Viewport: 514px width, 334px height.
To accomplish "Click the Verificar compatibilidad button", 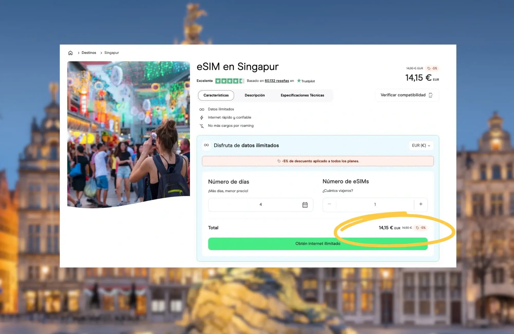I will pyautogui.click(x=403, y=95).
